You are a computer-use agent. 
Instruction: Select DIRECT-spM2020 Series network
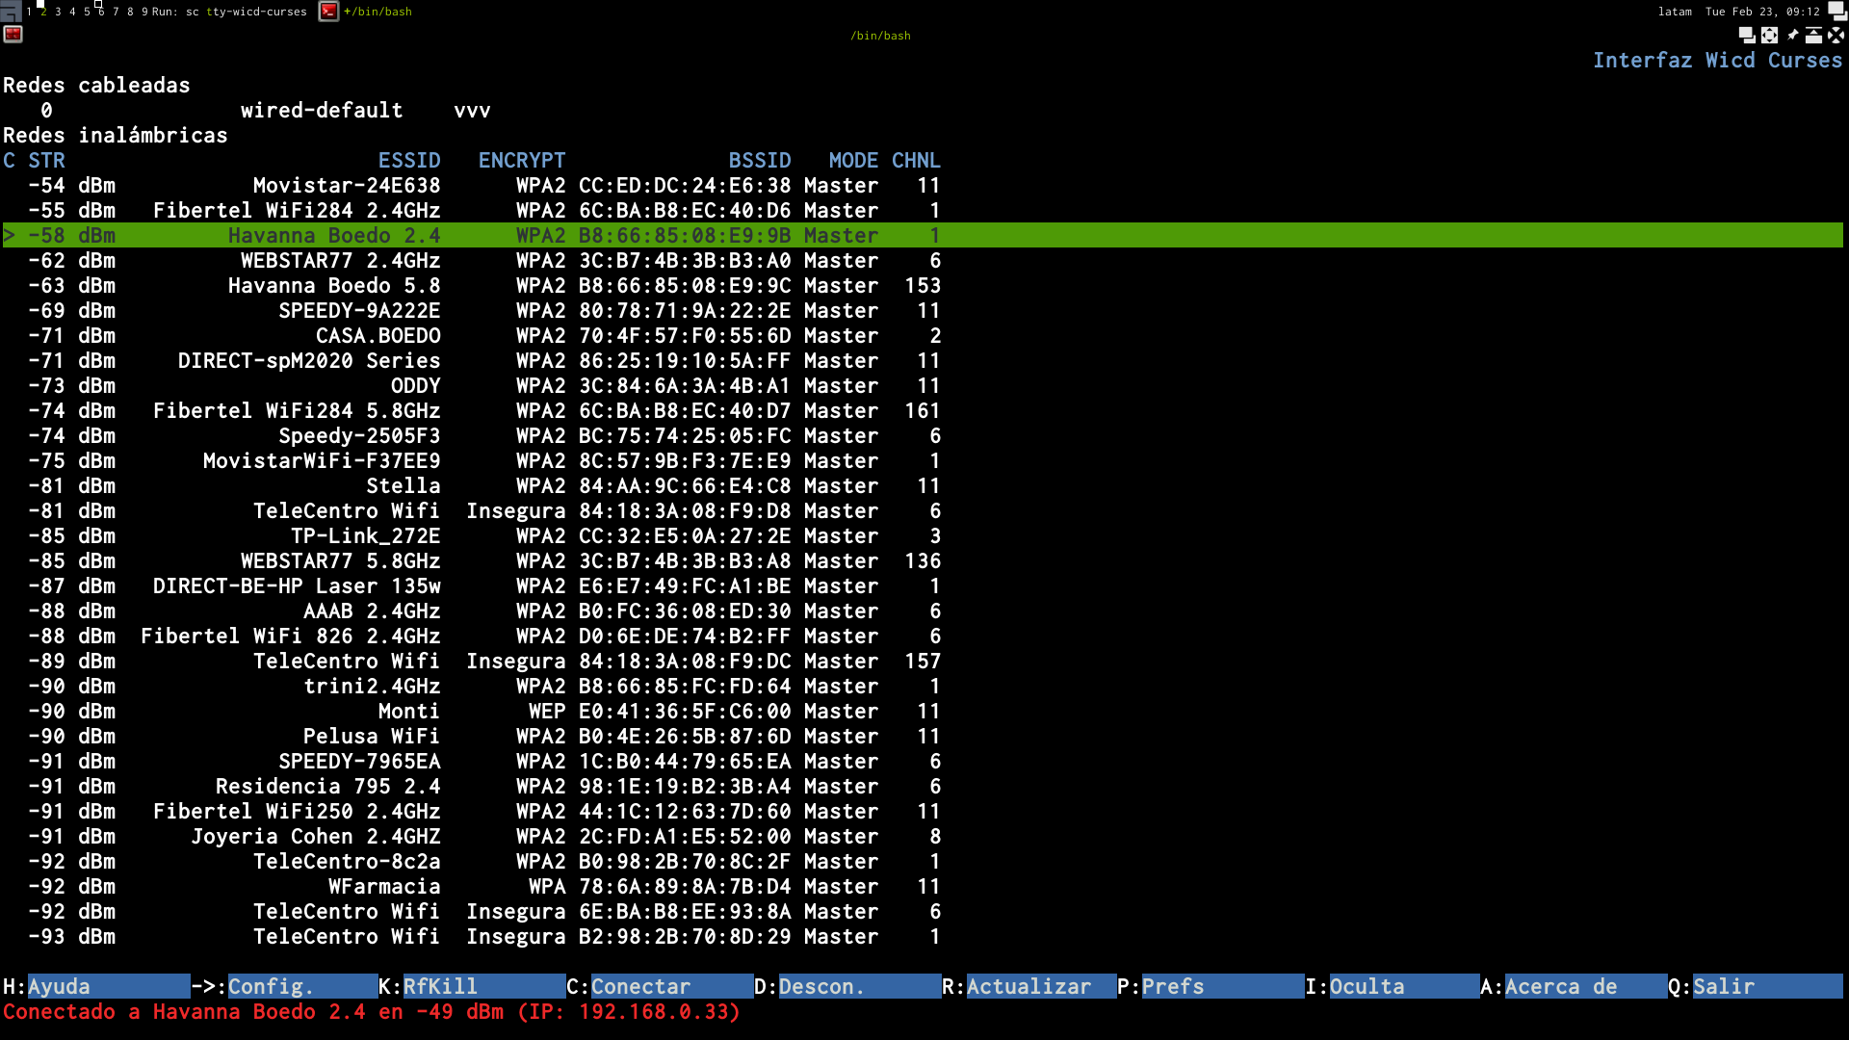point(923,360)
